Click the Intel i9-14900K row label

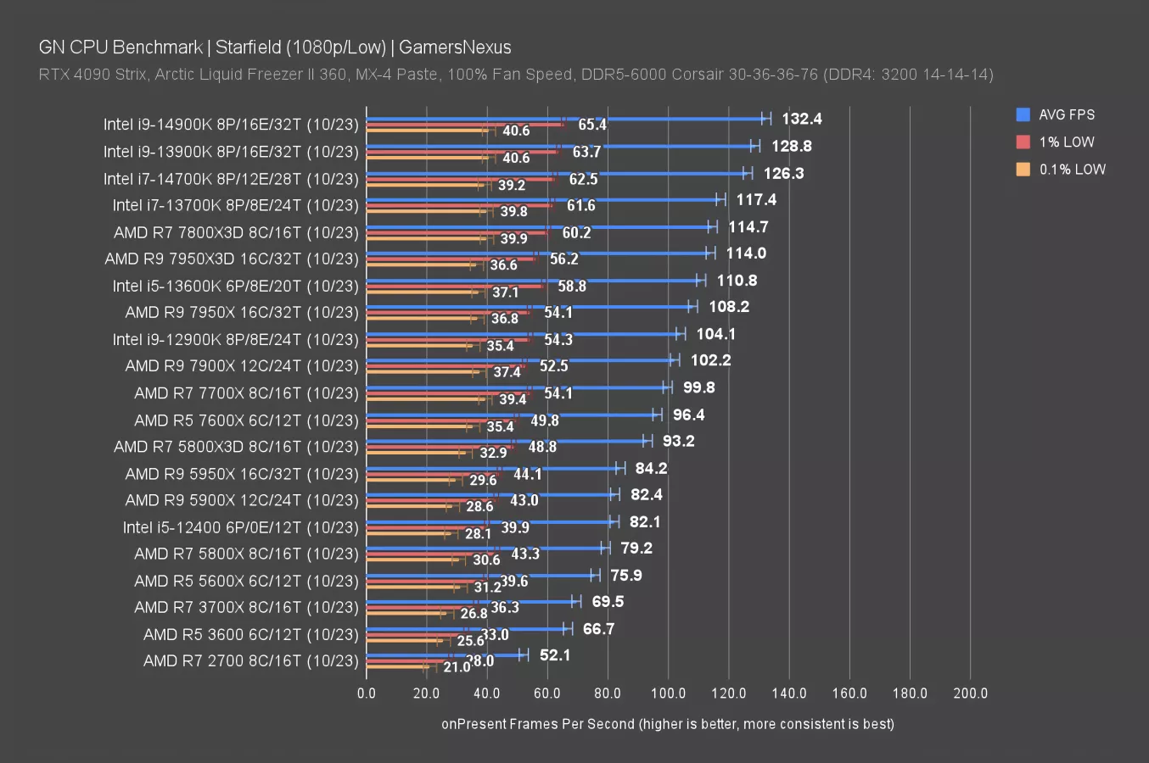[231, 125]
